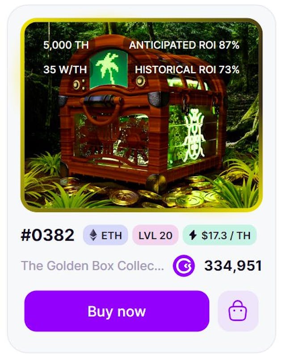Viewport: 286px width, 364px height.
Task: Click the 5,000 TH hashrate label
Action: click(x=66, y=45)
